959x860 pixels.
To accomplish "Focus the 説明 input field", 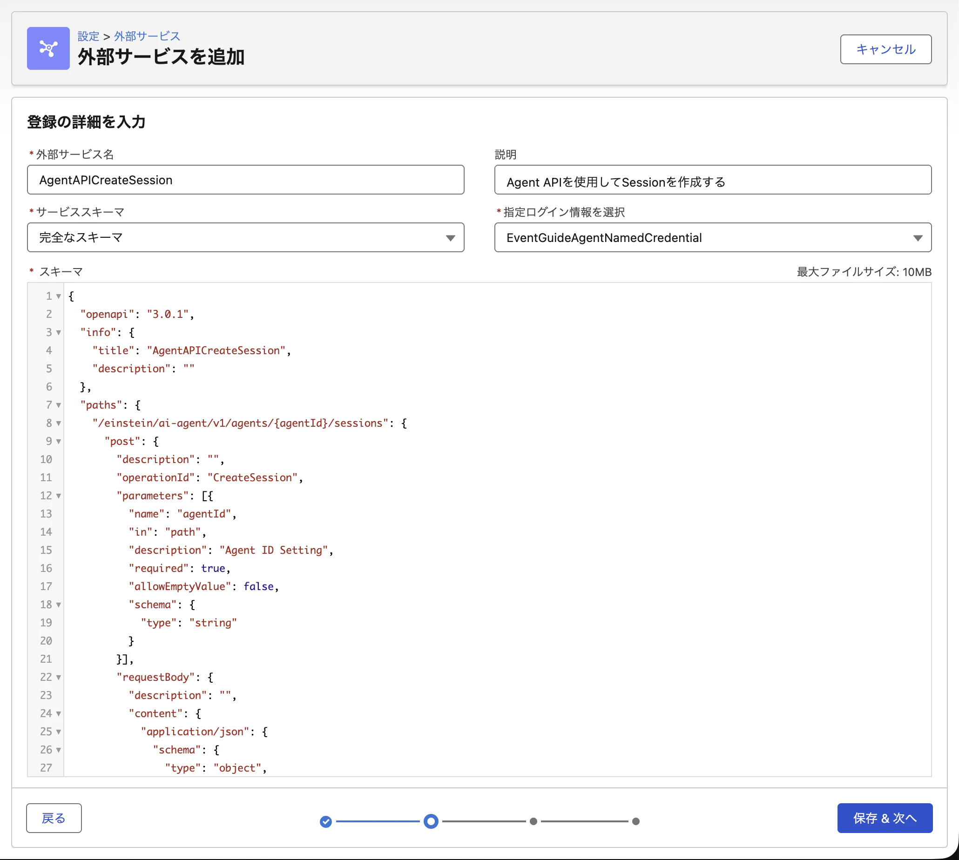I will 712,180.
